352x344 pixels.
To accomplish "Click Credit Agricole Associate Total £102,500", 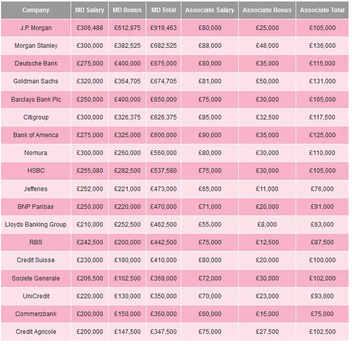I will (322, 332).
